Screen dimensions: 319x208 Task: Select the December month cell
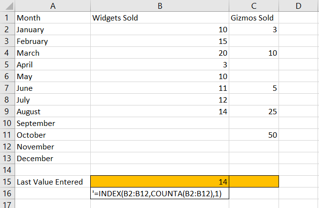pyautogui.click(x=53, y=158)
